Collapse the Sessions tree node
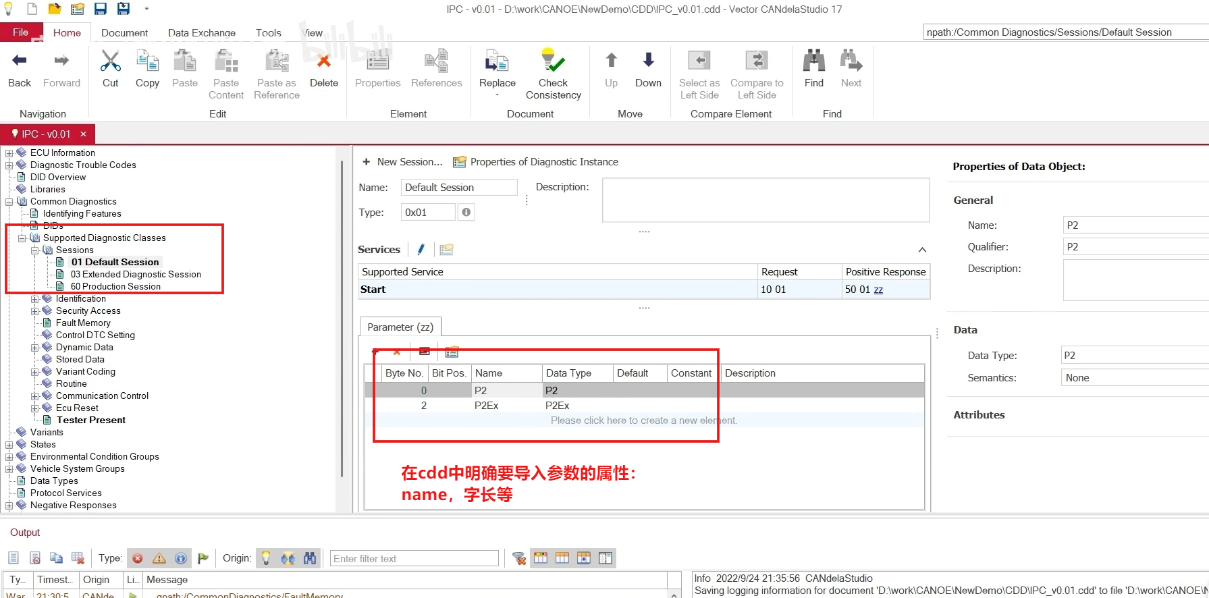1209x598 pixels. [x=35, y=250]
